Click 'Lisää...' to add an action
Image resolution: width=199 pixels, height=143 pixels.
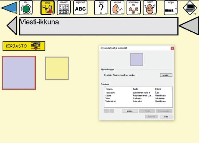click(130, 111)
